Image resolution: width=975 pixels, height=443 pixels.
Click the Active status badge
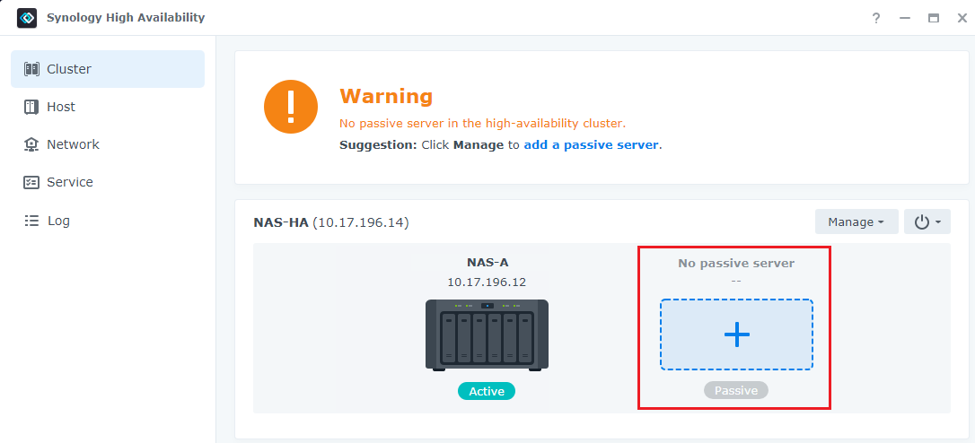(x=487, y=391)
